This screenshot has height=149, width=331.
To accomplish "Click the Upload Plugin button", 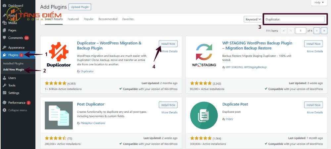I will pos(80,7).
